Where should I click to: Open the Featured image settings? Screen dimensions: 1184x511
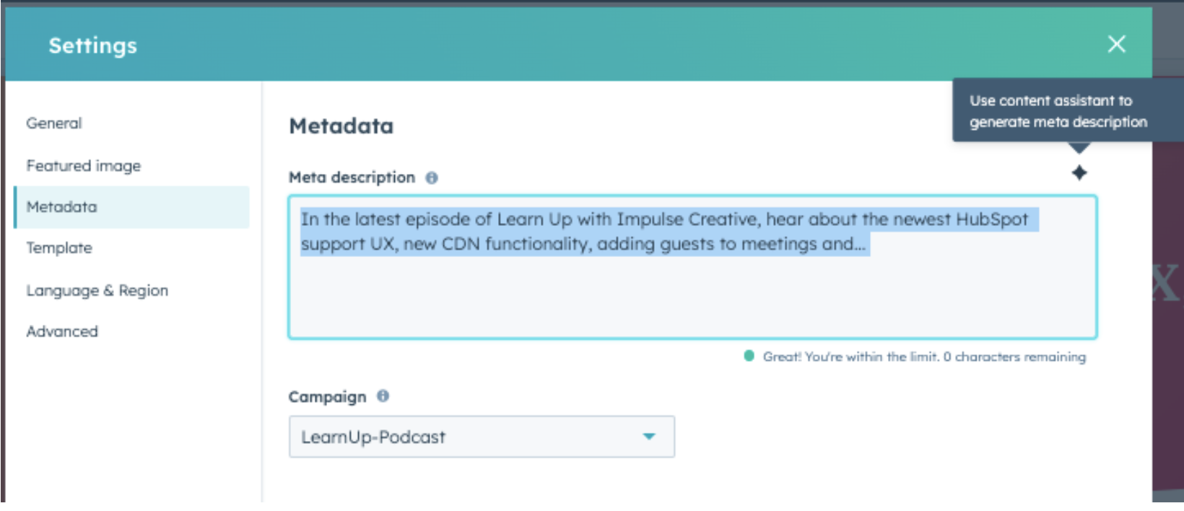(x=84, y=165)
